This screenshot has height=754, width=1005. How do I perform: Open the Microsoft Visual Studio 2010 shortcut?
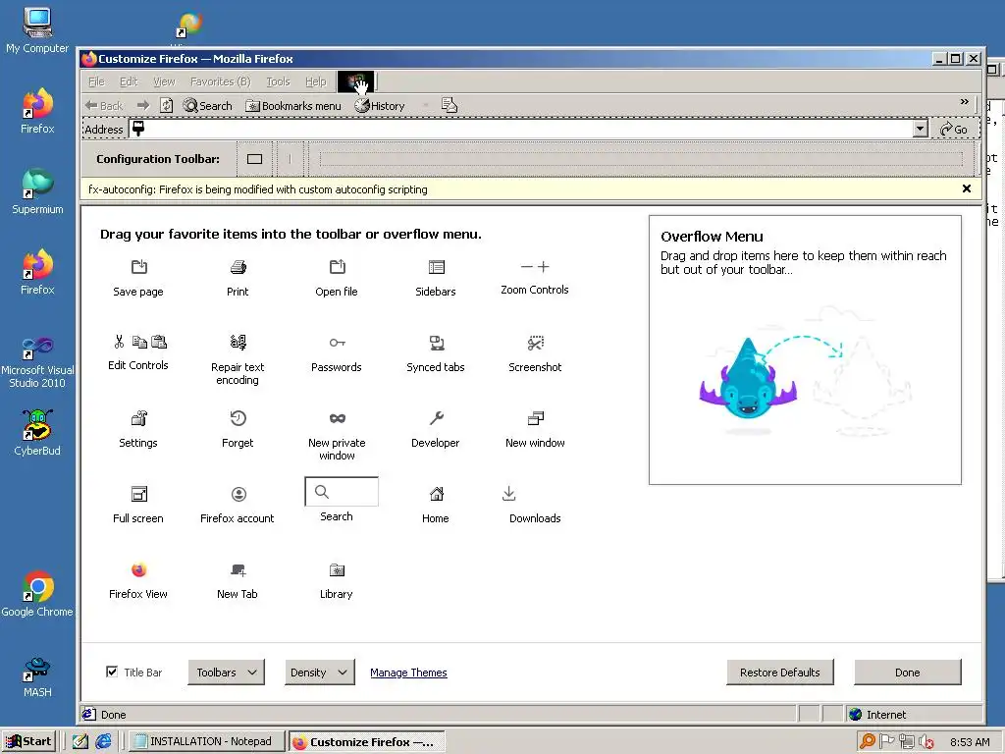(x=37, y=362)
